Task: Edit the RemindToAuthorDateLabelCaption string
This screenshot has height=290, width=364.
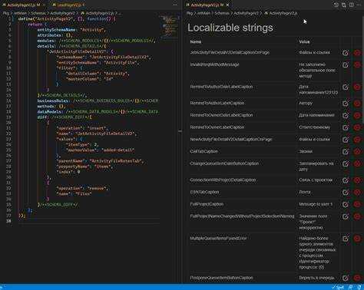Action: [x=346, y=87]
